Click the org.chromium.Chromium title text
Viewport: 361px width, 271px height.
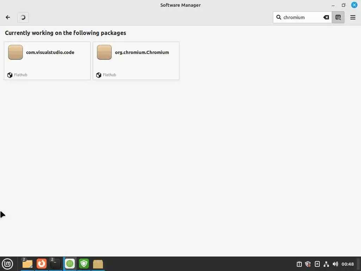click(142, 53)
